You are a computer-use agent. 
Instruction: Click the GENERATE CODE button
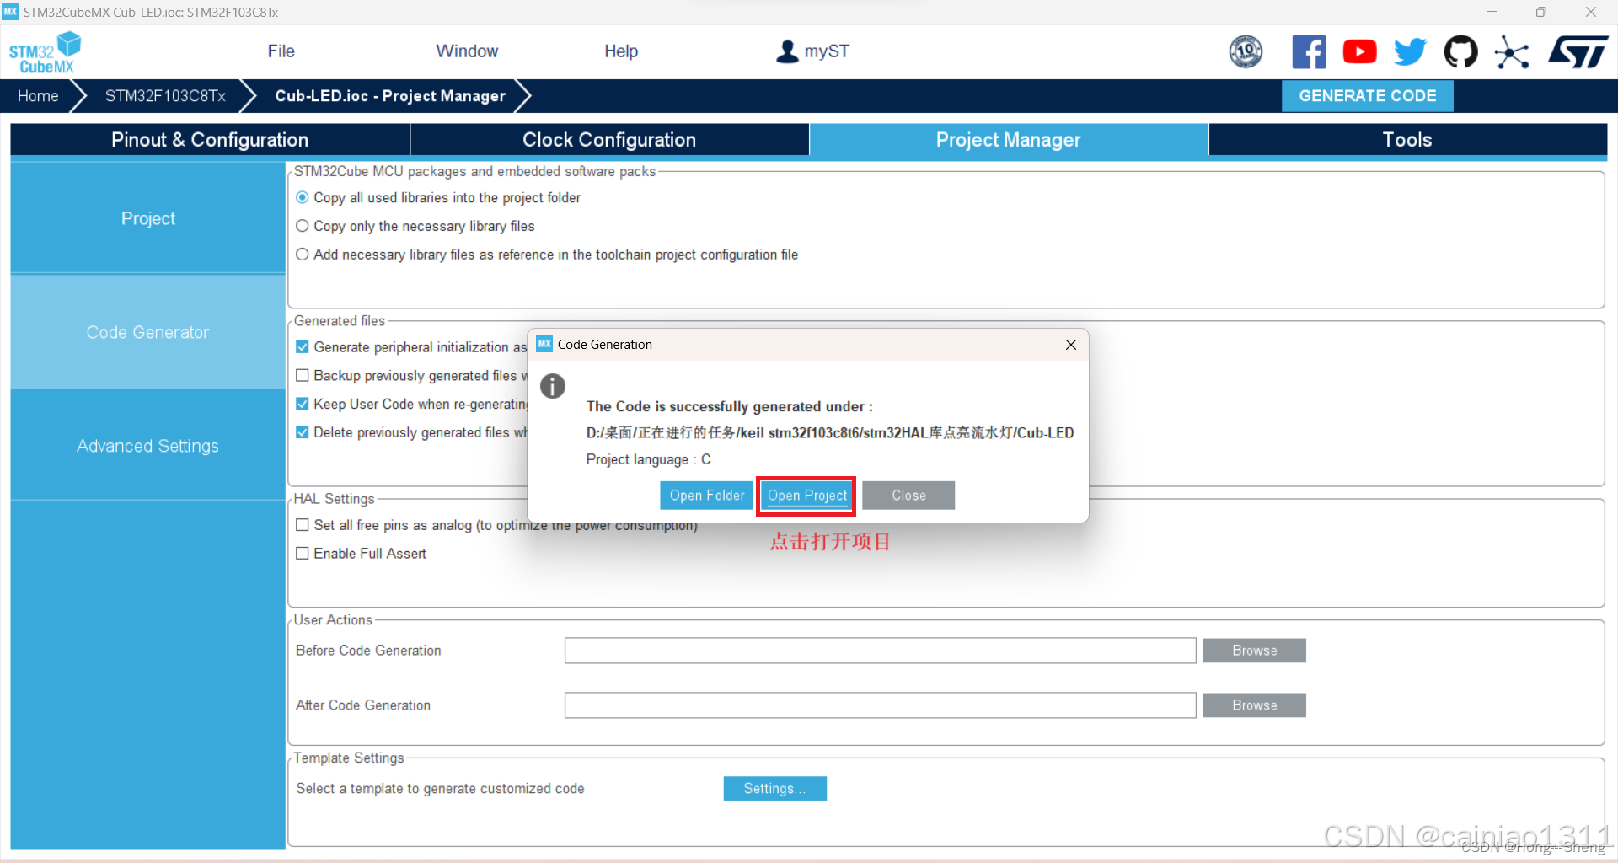[1367, 96]
